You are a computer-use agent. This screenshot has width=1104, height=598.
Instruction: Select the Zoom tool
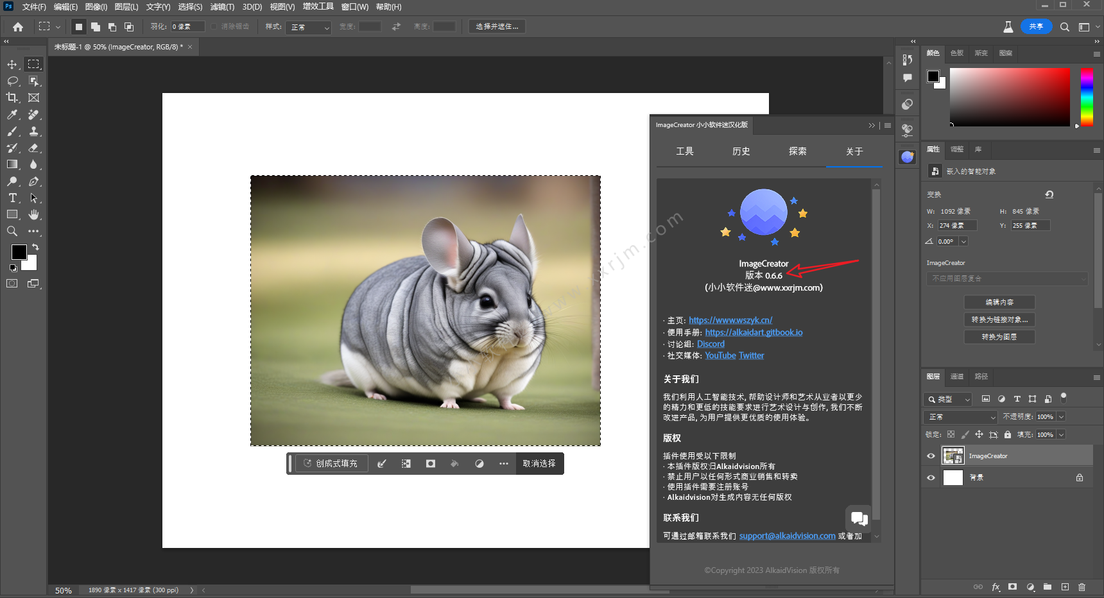[x=12, y=231]
